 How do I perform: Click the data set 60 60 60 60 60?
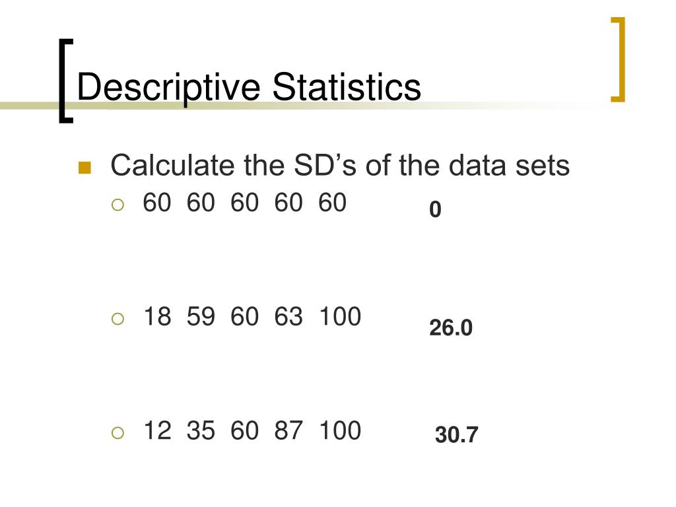coord(244,203)
